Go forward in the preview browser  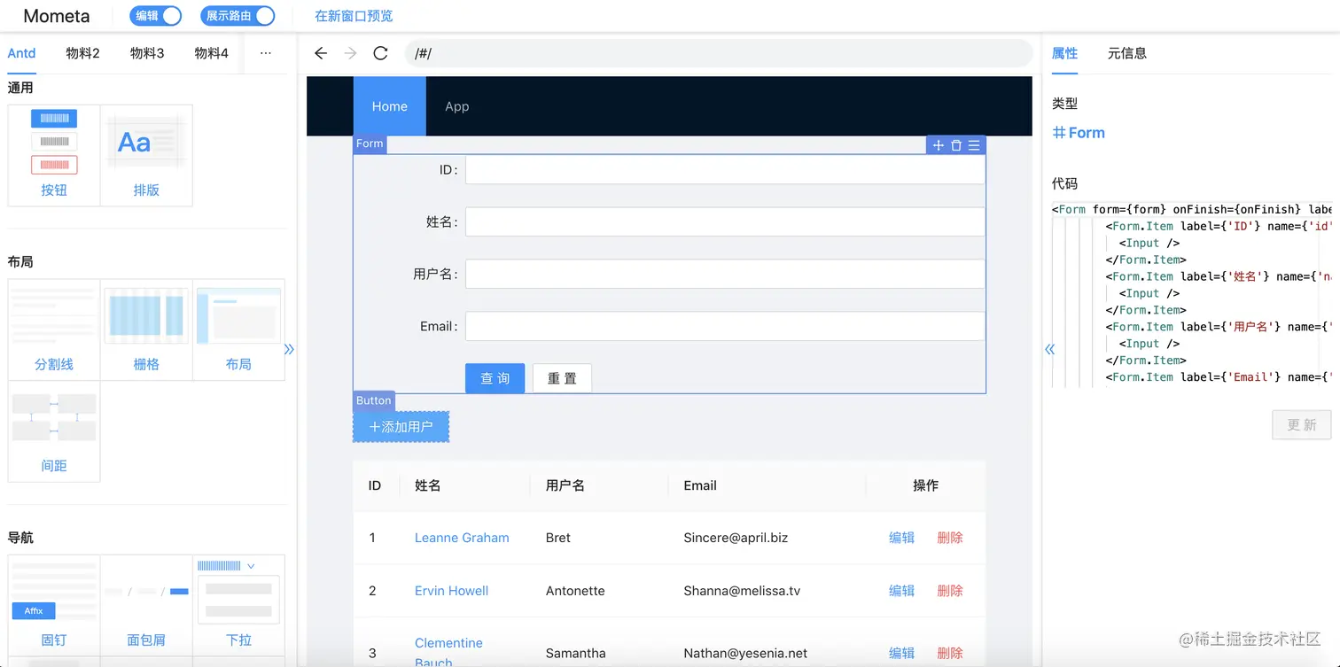click(x=350, y=53)
